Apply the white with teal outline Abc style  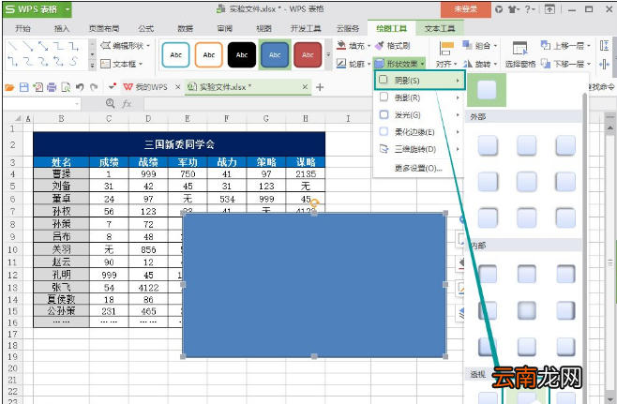coord(175,54)
